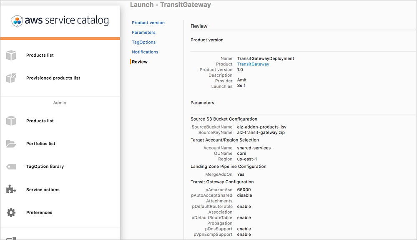Click the cube icon beside Admin Products list
This screenshot has height=240, width=417.
click(x=11, y=121)
